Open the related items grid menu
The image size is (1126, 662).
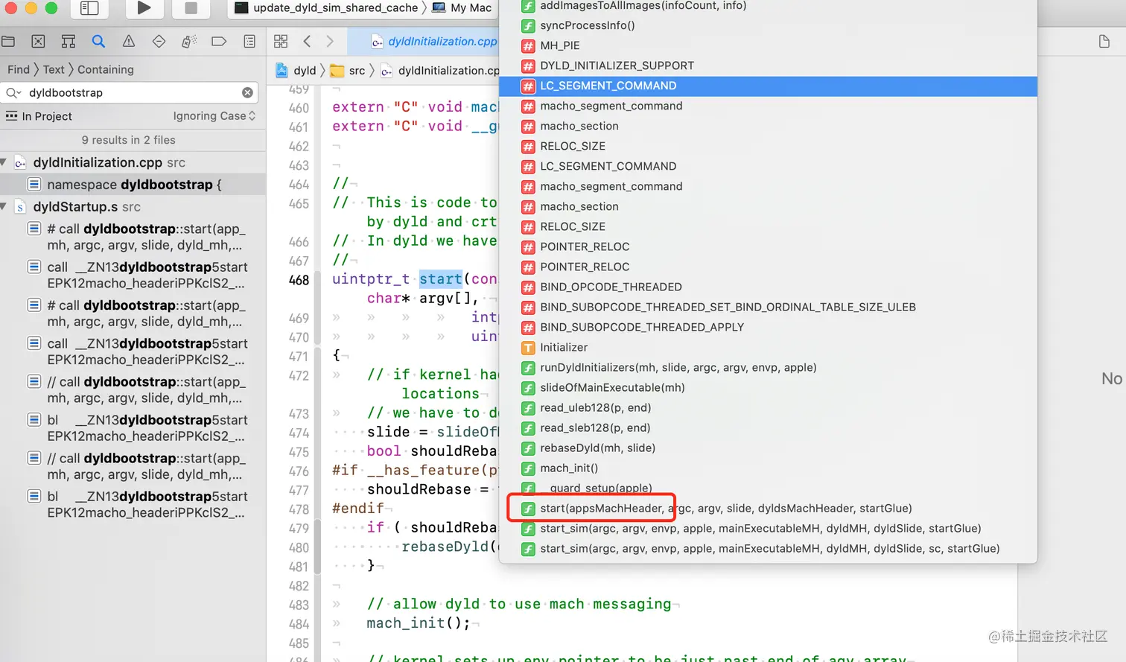tap(281, 42)
